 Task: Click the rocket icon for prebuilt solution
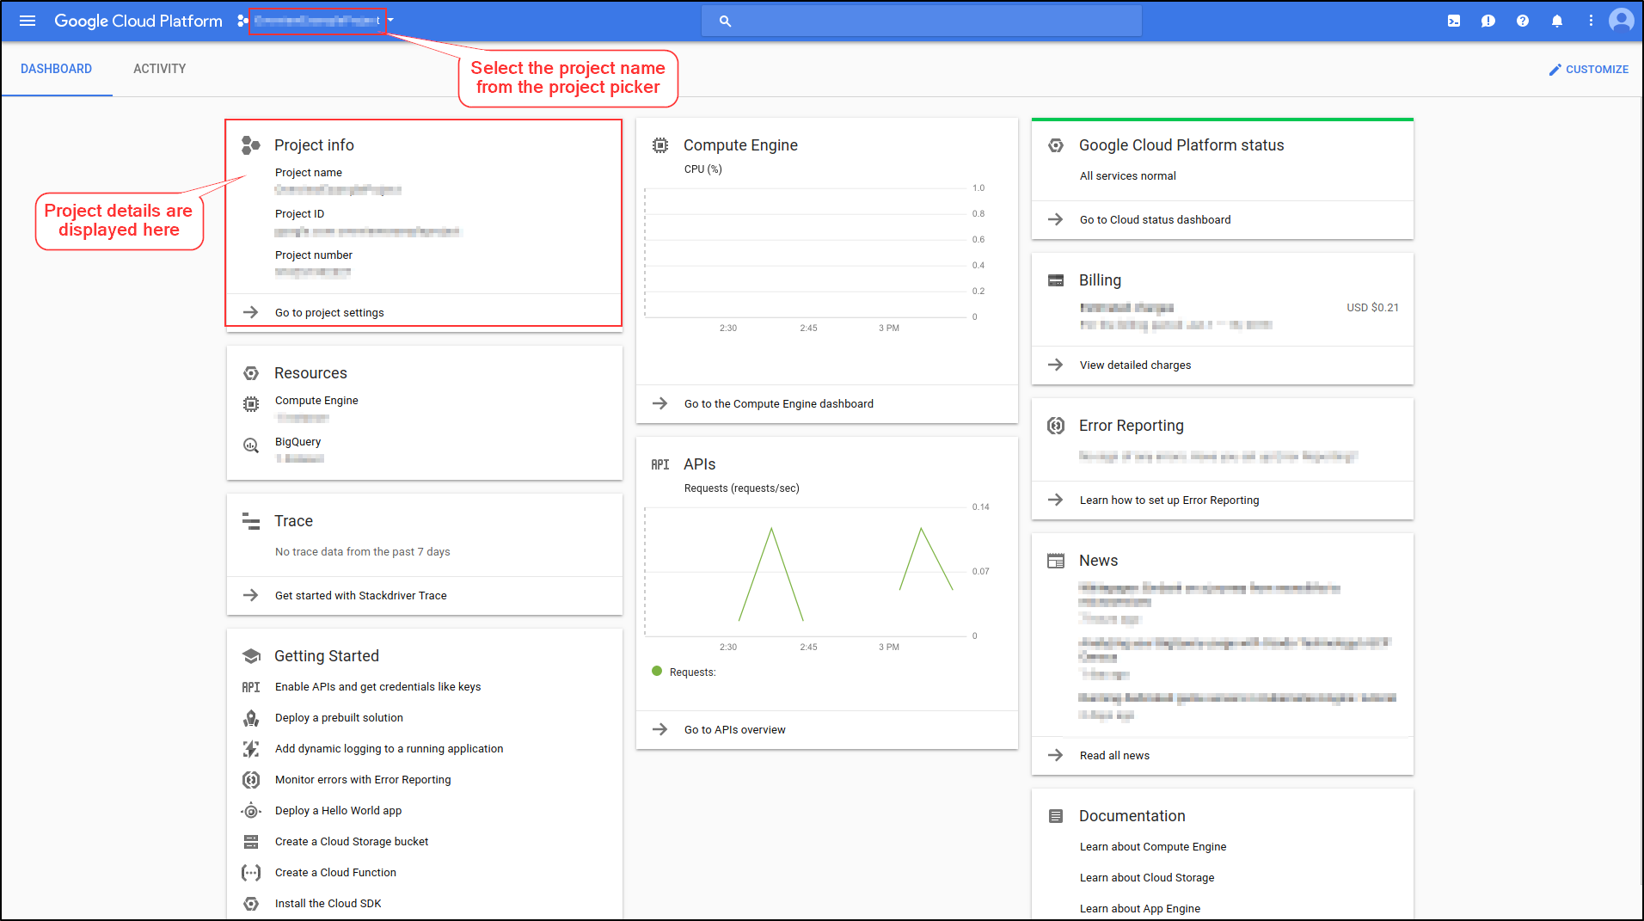click(x=250, y=718)
